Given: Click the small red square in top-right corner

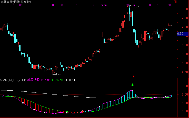Looking at the screenshot, I should click(x=175, y=2).
